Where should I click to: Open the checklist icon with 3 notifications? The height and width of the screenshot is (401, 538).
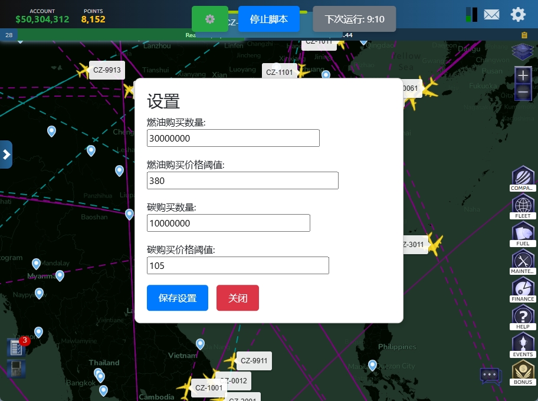(16, 347)
